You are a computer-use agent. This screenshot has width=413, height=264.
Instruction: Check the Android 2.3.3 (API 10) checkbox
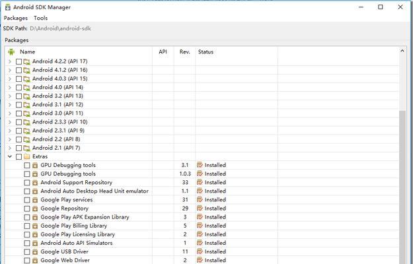click(19, 122)
